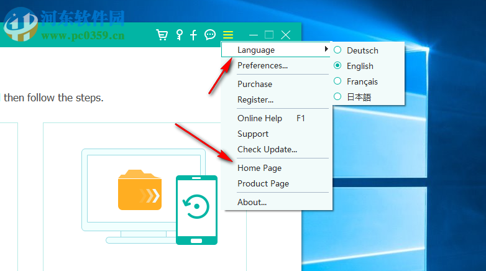
Task: Open the Facebook icon in title bar
Action: click(x=193, y=35)
